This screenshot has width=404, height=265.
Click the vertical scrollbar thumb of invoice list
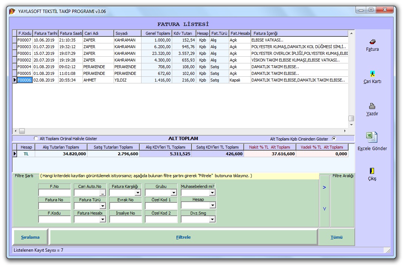(x=351, y=118)
